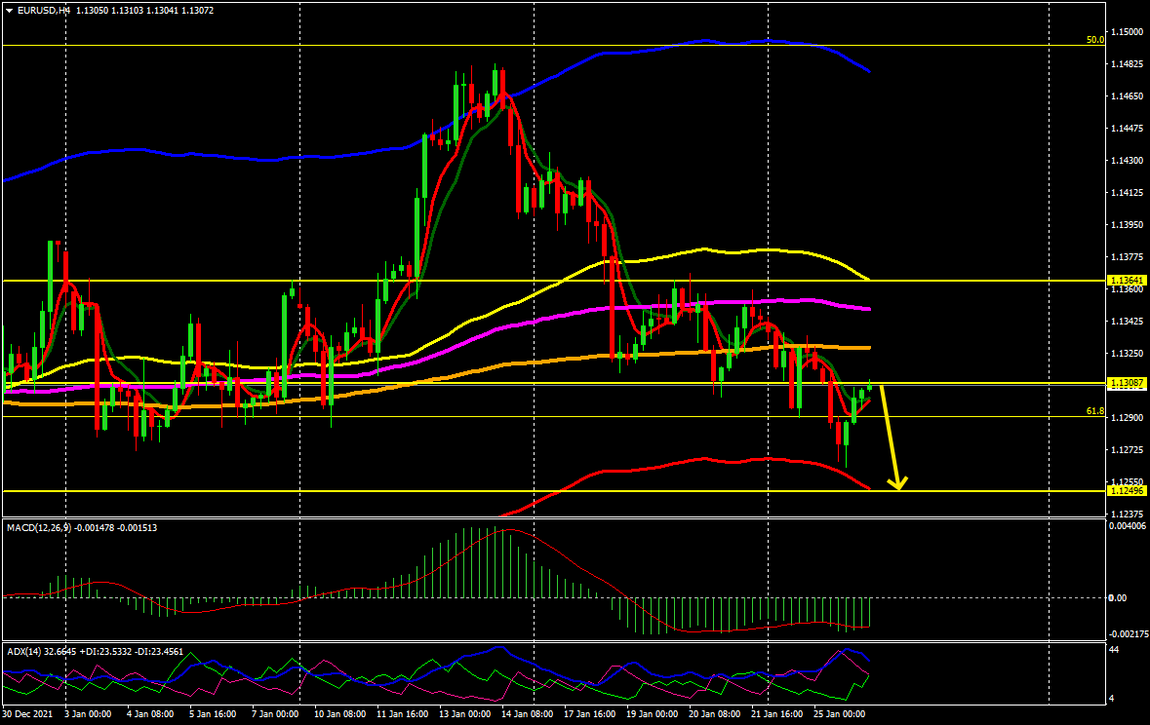Select the MACD(12,26,9) indicator label
The image size is (1150, 725).
[x=43, y=527]
